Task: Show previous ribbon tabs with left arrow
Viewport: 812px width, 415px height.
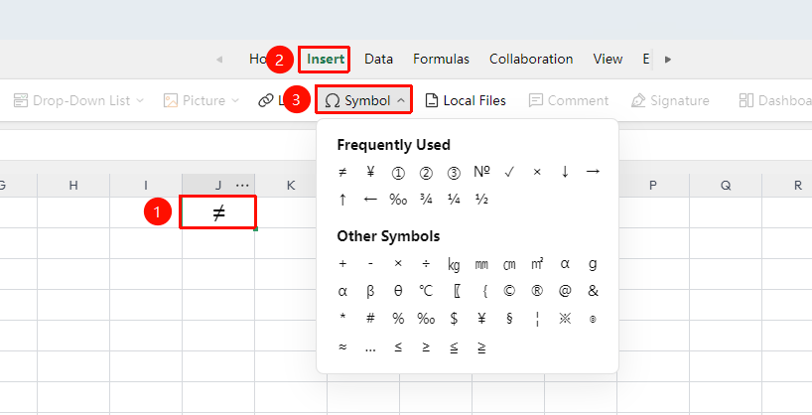Action: pyautogui.click(x=219, y=59)
